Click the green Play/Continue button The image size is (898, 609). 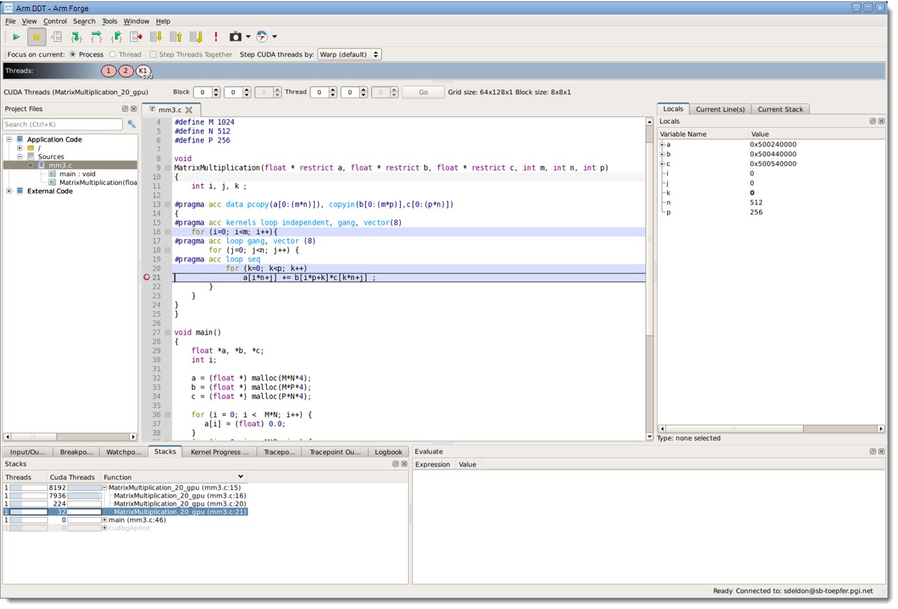pyautogui.click(x=16, y=37)
